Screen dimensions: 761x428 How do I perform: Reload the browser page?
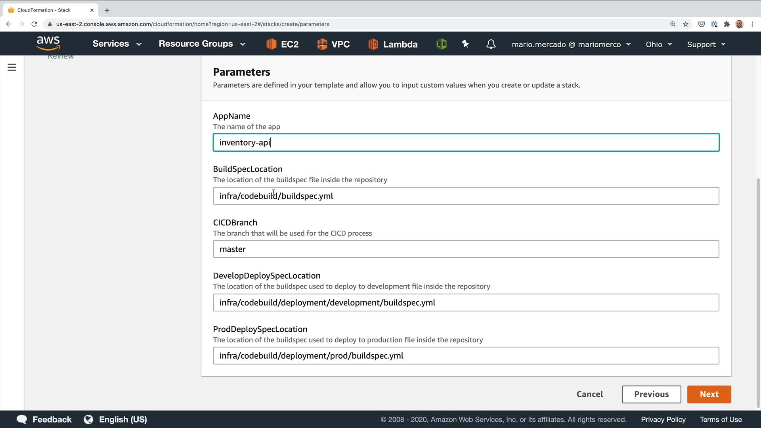point(34,24)
